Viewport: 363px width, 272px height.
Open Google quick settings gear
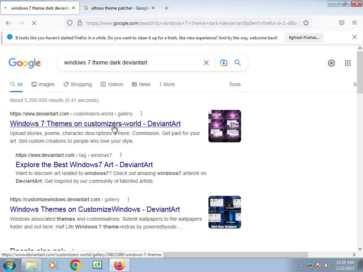[331, 63]
